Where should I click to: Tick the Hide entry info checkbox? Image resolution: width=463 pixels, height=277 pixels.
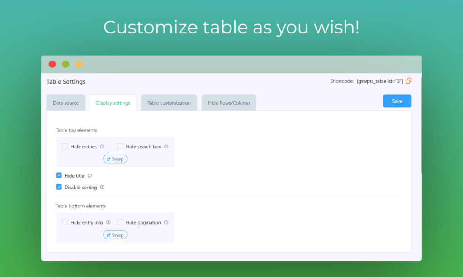(65, 222)
